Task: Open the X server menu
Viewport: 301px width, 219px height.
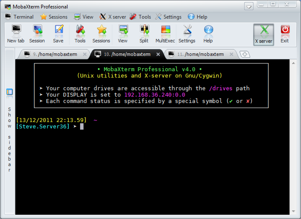Action: pos(113,17)
